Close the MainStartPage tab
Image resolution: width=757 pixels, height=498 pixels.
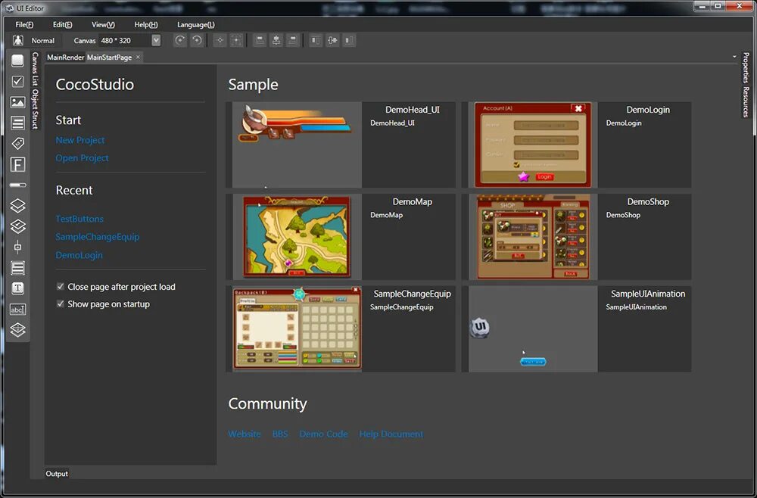tap(138, 57)
